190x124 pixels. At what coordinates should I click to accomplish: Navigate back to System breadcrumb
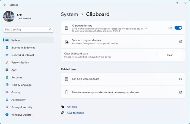(x=69, y=14)
